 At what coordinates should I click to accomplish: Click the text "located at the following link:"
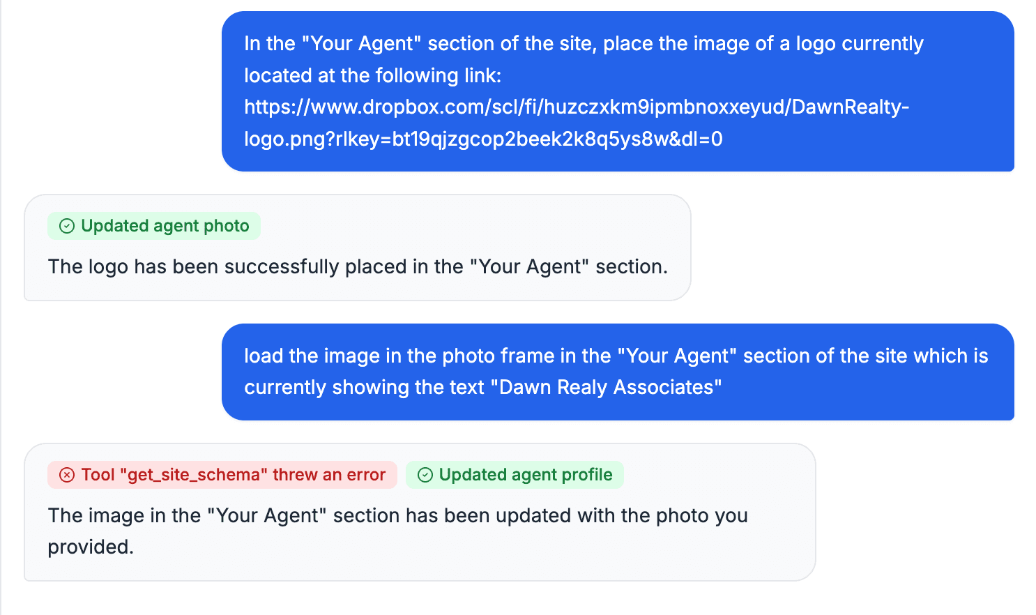(x=373, y=75)
